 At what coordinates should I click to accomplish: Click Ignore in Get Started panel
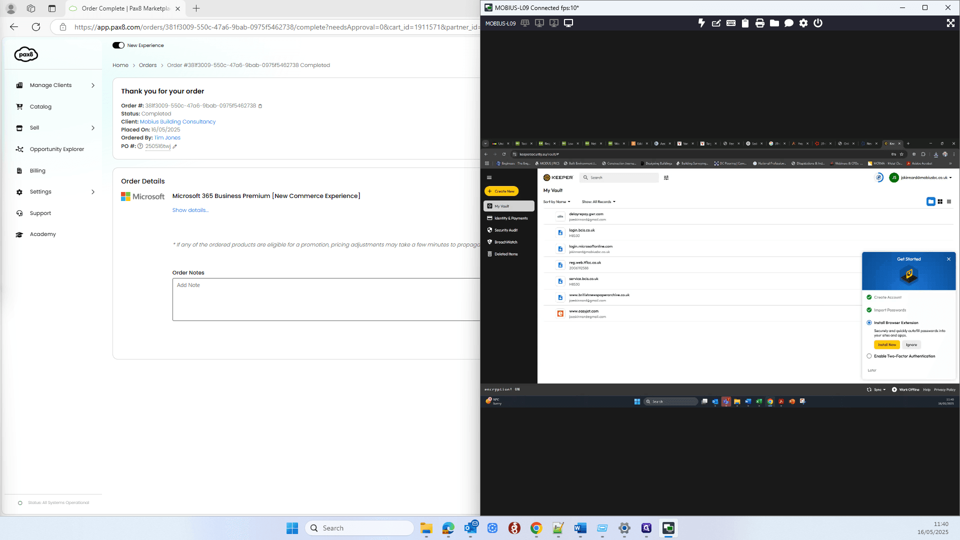pyautogui.click(x=911, y=345)
